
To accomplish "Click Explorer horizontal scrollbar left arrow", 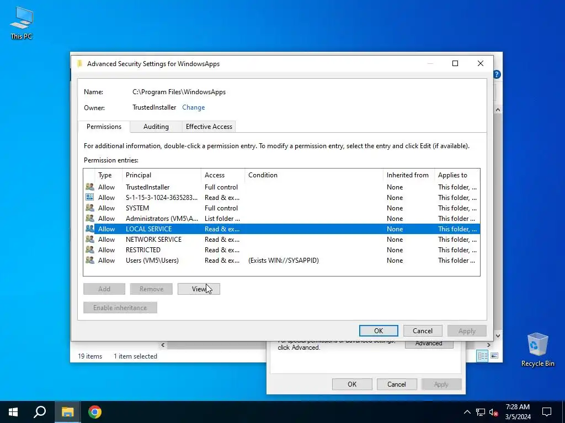I will 163,345.
